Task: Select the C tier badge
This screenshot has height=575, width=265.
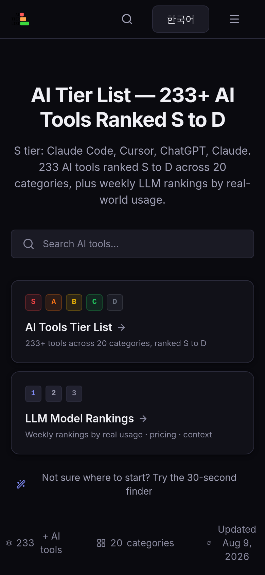Action: click(94, 302)
